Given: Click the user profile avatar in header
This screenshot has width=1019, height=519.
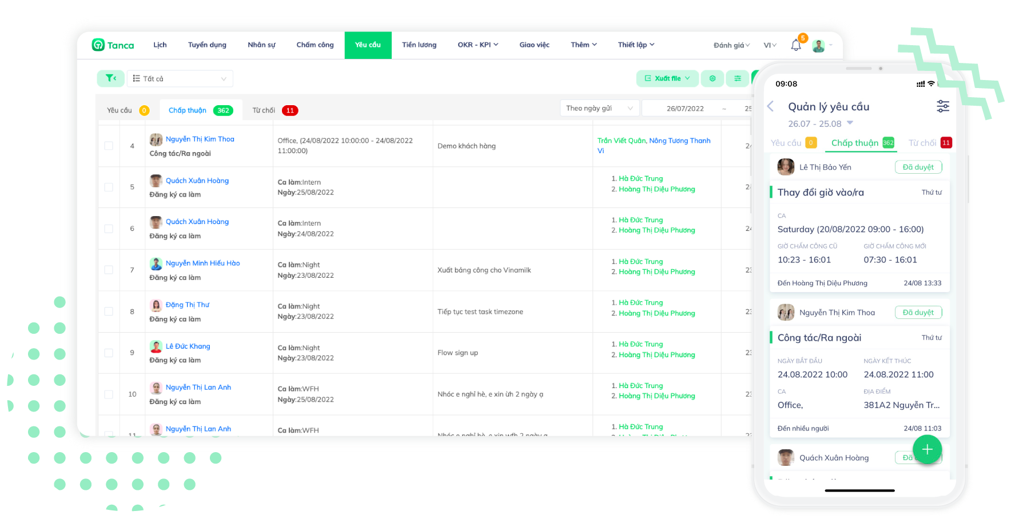Looking at the screenshot, I should (x=818, y=46).
